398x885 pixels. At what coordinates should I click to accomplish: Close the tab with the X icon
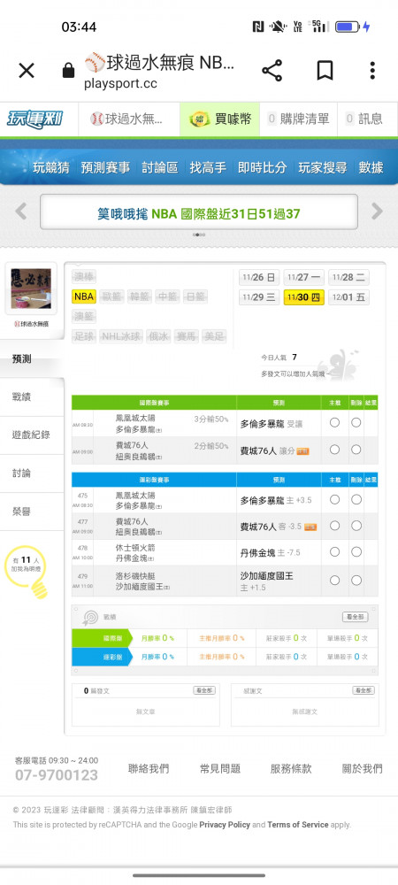coord(27,71)
